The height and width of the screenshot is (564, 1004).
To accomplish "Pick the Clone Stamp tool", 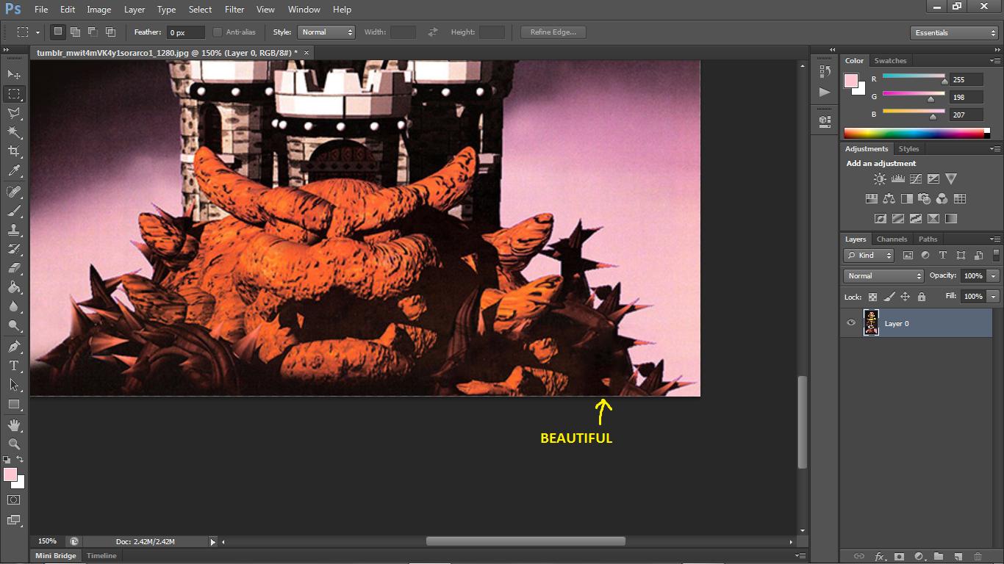I will point(14,230).
